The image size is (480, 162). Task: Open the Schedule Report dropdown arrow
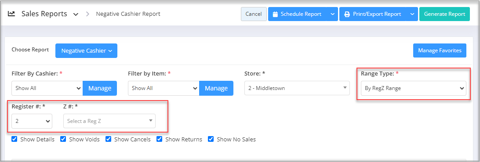pos(332,14)
